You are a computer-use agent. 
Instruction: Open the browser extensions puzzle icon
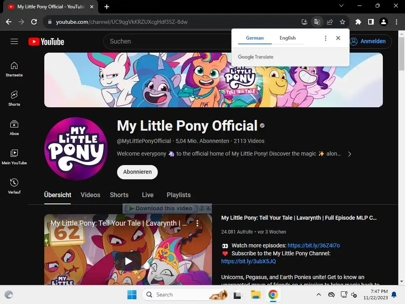pyautogui.click(x=358, y=22)
